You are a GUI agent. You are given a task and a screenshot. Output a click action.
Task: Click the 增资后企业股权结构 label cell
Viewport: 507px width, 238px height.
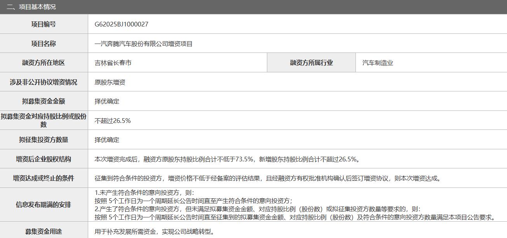pos(44,159)
